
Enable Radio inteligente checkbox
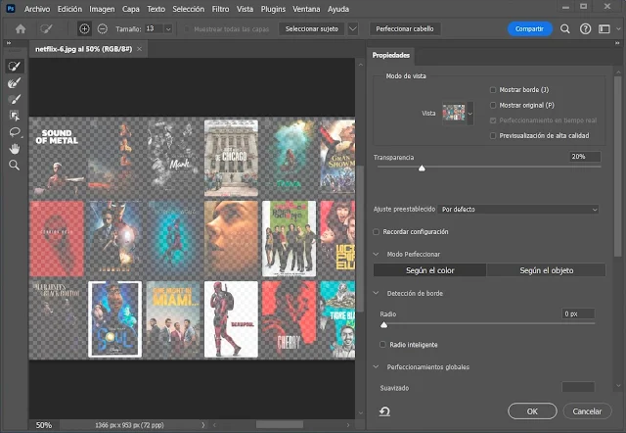(x=382, y=344)
